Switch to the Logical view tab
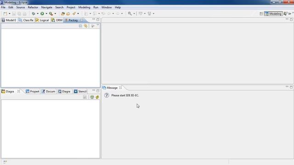The image size is (294, 165). 42,20
